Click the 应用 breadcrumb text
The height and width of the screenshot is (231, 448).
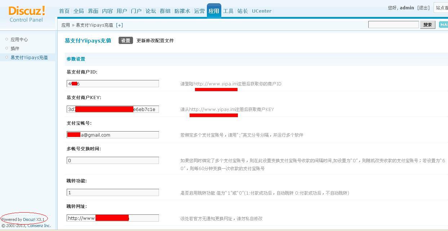pos(66,25)
